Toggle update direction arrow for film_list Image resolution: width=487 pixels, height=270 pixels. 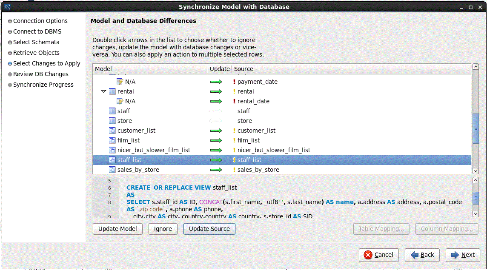[216, 140]
